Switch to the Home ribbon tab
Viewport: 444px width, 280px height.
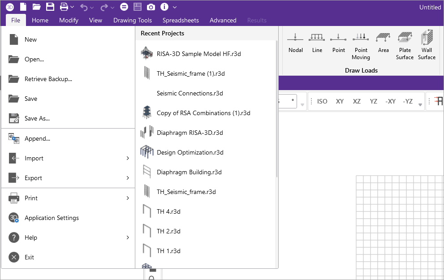(40, 21)
